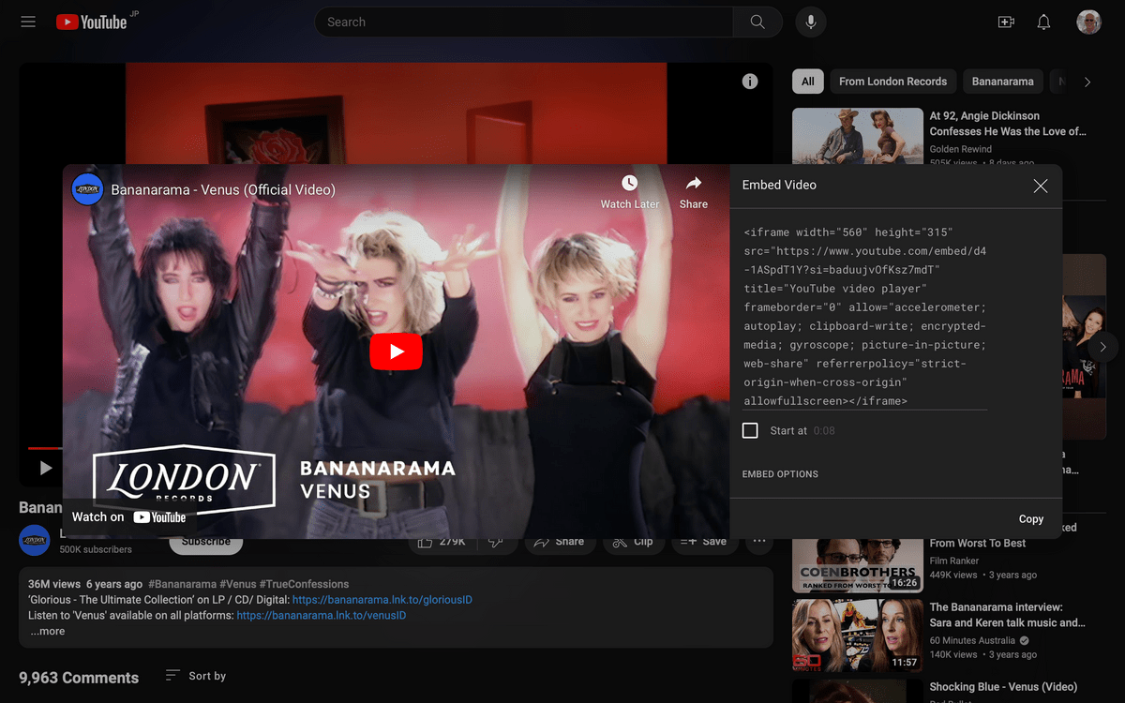Click the channel avatar below the video
Image resolution: width=1125 pixels, height=703 pixels.
35,541
